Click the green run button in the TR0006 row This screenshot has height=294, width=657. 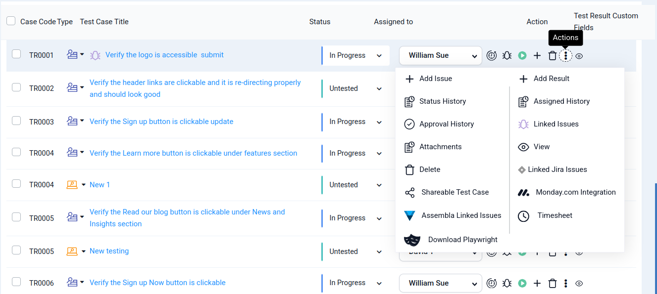(522, 284)
